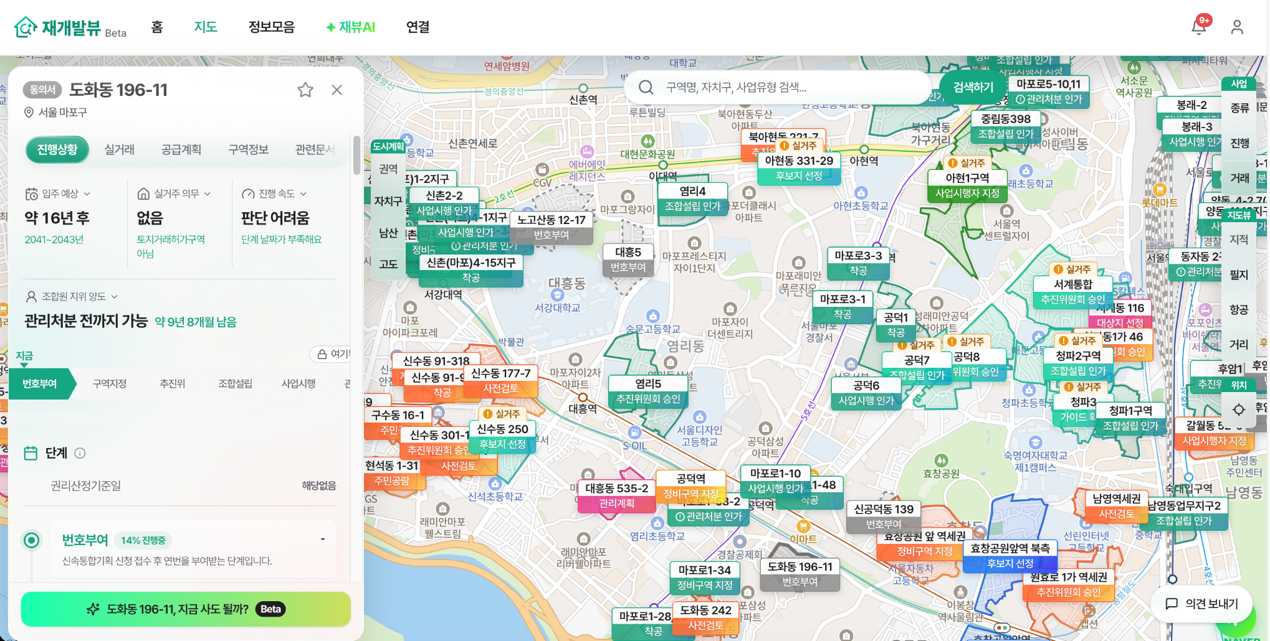This screenshot has height=641, width=1270.
Task: Expand the 진행 속도 dropdown chevron
Action: [x=303, y=194]
